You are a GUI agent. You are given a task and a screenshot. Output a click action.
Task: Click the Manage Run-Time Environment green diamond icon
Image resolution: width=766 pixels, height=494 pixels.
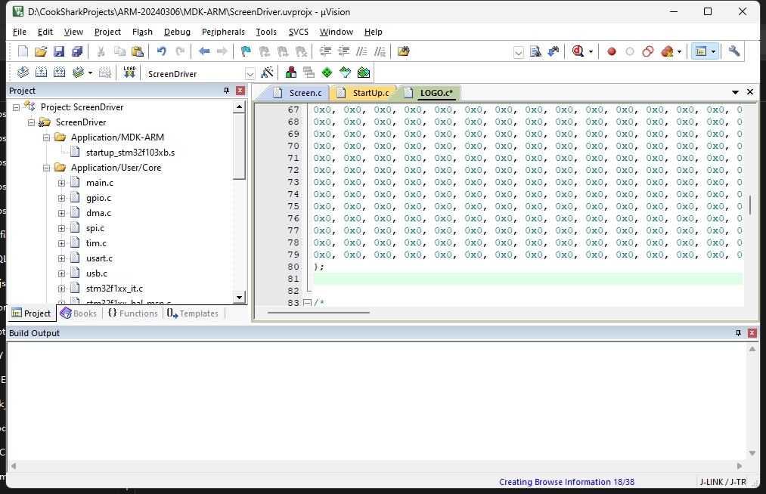coord(327,73)
